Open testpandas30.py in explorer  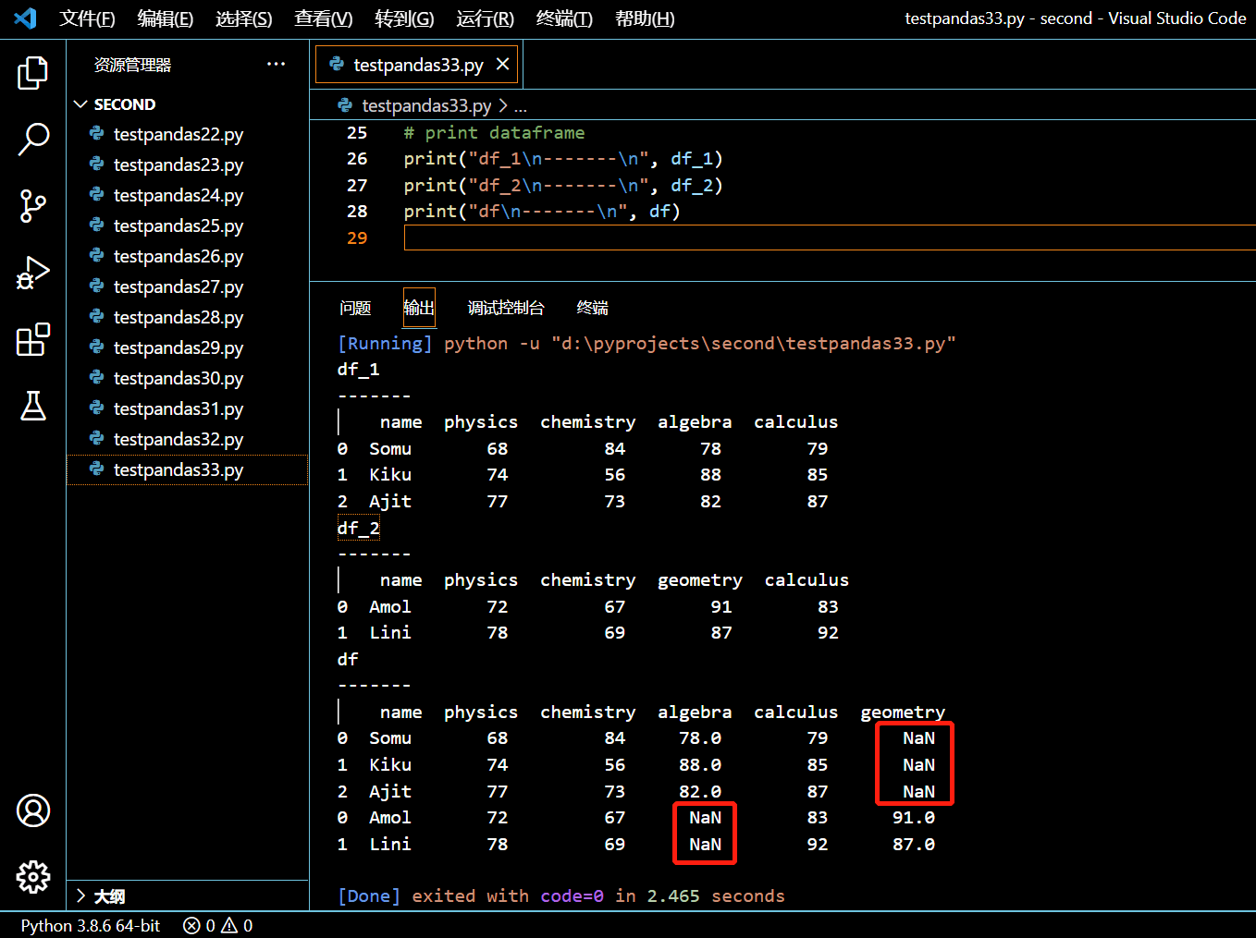pyautogui.click(x=187, y=378)
